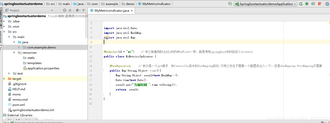Collapse the resources folder arrow
This screenshot has height=123, width=330.
tap(14, 53)
